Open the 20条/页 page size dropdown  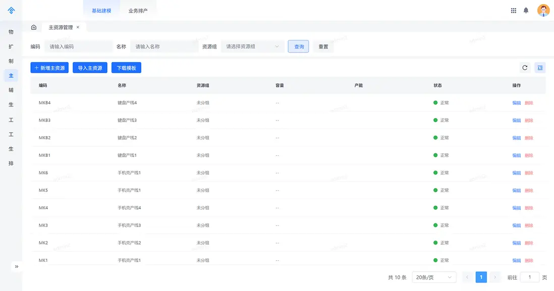coord(434,277)
